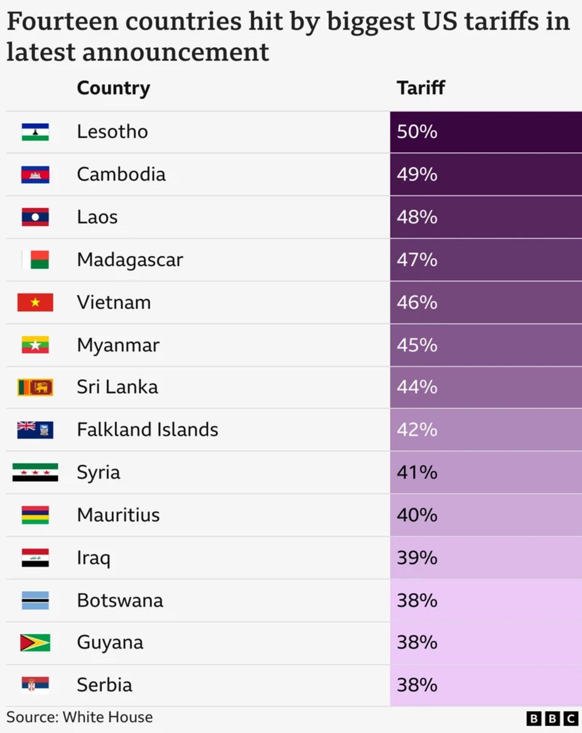The width and height of the screenshot is (582, 733).
Task: Click the Cambodia flag icon
Action: (35, 175)
